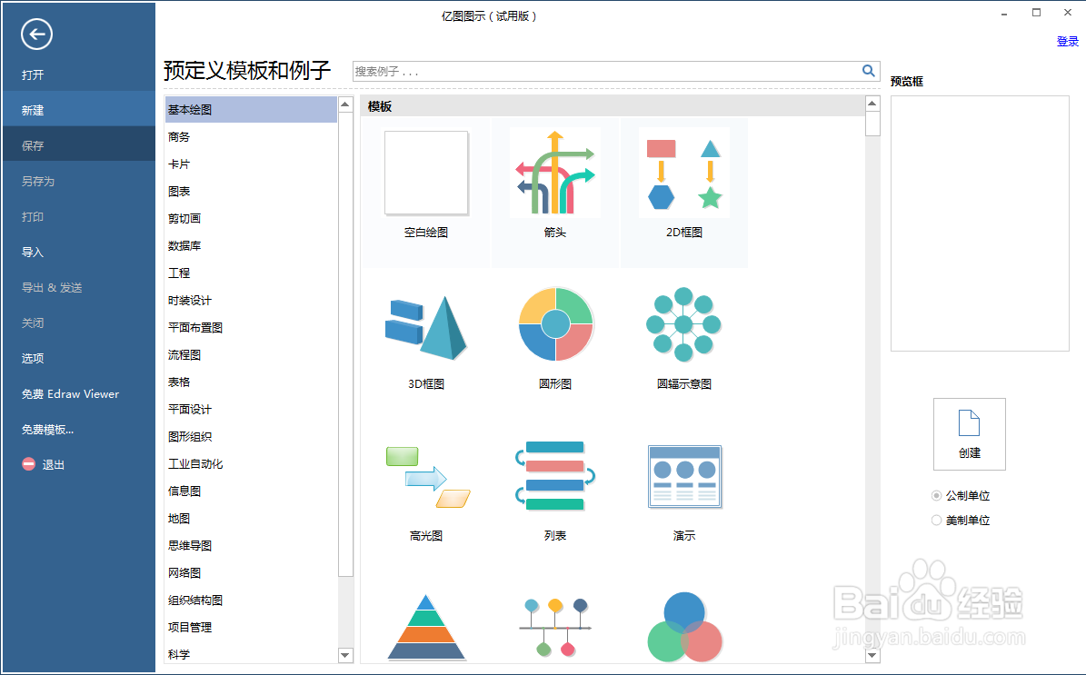The image size is (1086, 675).
Task: Pick the 图表 category
Action: pyautogui.click(x=251, y=191)
